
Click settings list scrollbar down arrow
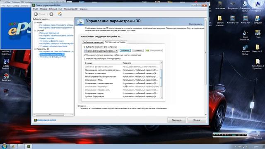[161, 97]
